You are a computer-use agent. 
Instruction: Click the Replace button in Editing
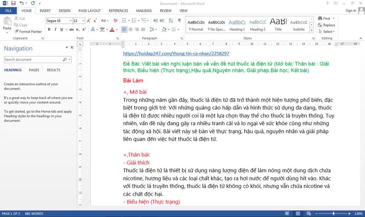(x=329, y=25)
